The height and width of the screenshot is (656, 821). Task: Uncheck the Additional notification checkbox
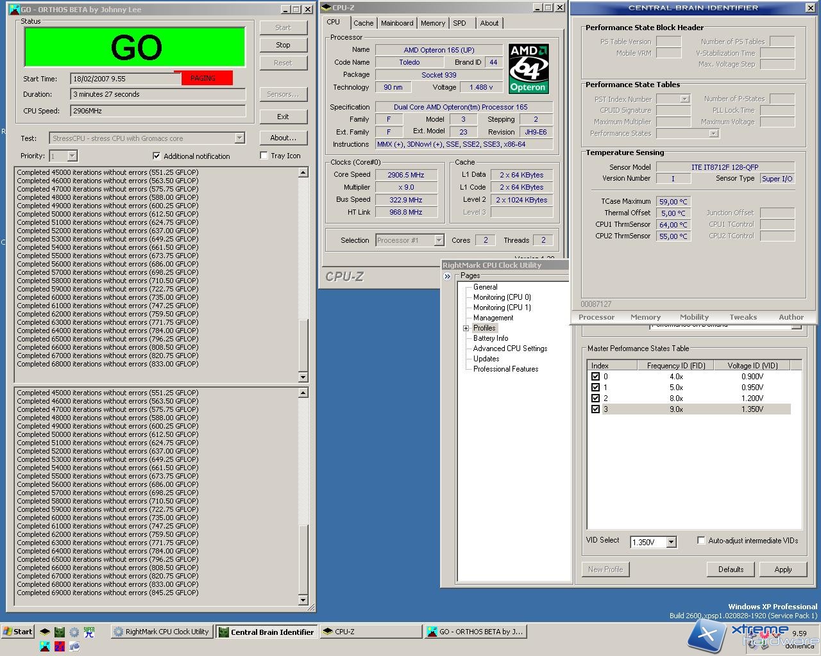click(x=157, y=156)
